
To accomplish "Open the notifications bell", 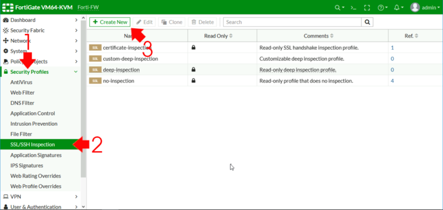I will pos(399,7).
